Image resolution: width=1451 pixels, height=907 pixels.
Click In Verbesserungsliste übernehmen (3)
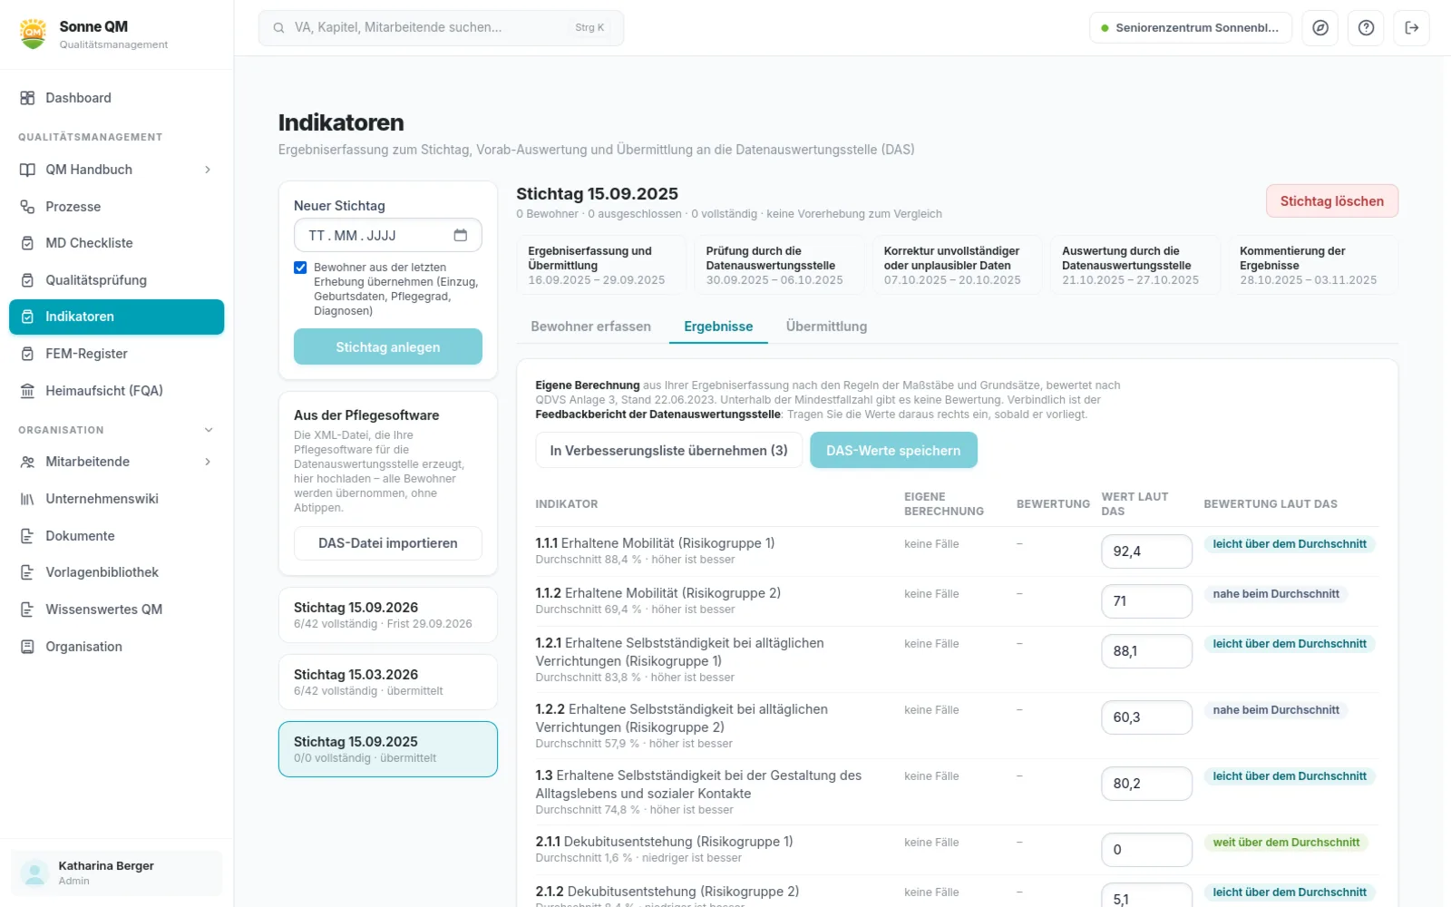click(668, 450)
